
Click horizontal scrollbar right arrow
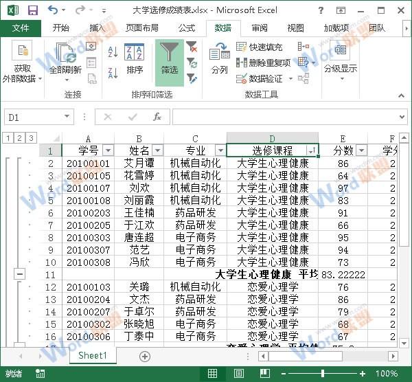click(x=393, y=356)
